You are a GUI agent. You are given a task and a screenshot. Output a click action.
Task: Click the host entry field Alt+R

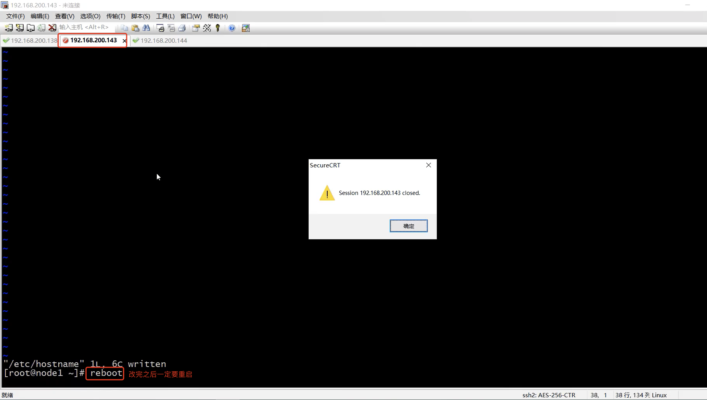pyautogui.click(x=86, y=27)
